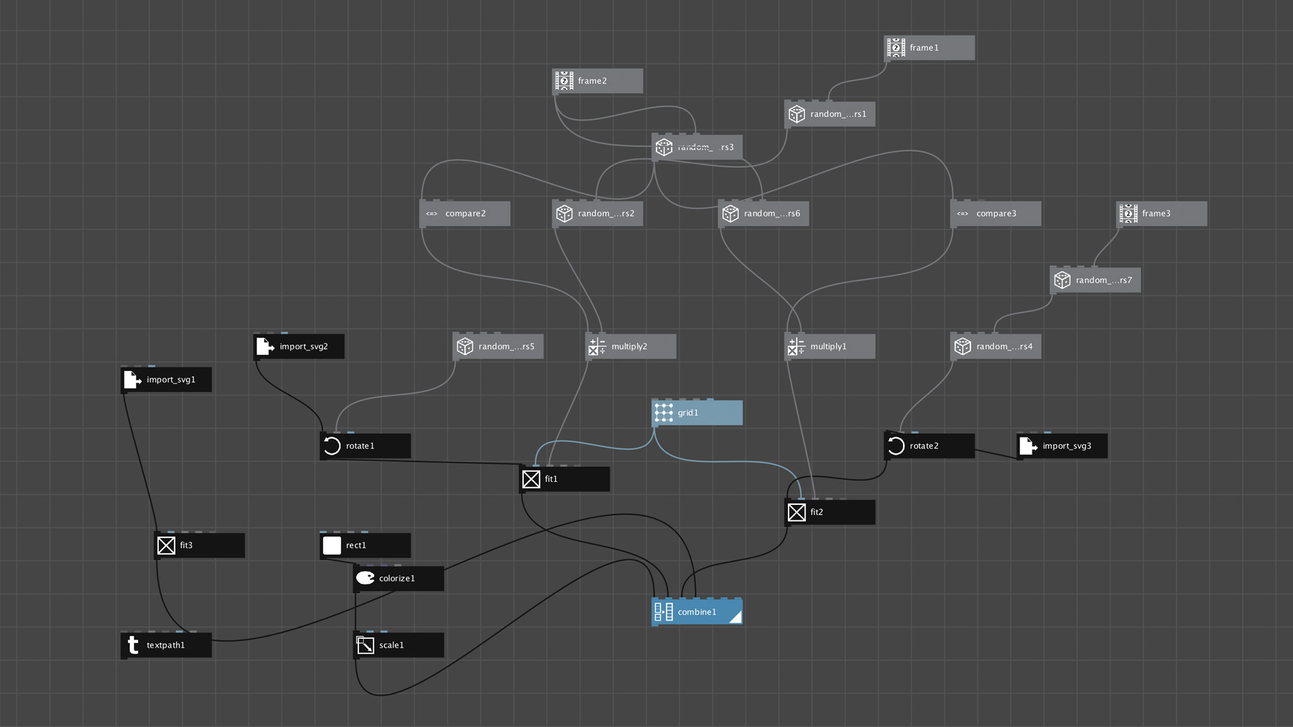Click the rotate1 node's circular arrow icon
Image resolution: width=1293 pixels, height=727 pixels.
click(332, 446)
